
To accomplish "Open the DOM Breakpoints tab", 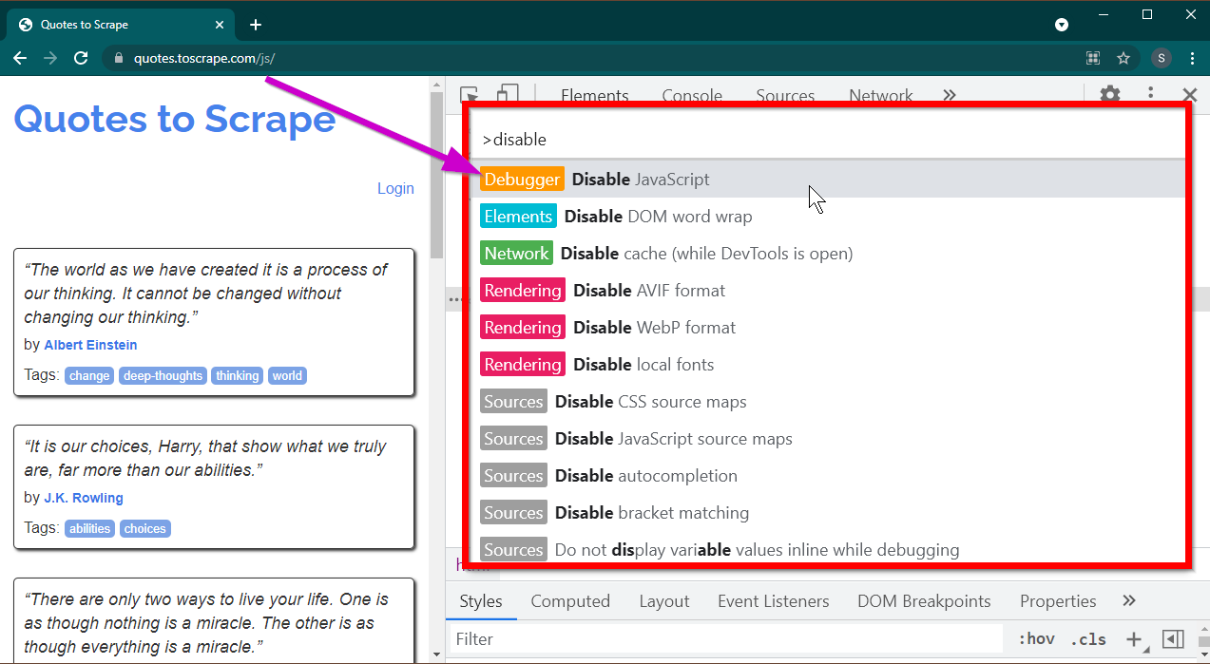I will click(x=924, y=601).
